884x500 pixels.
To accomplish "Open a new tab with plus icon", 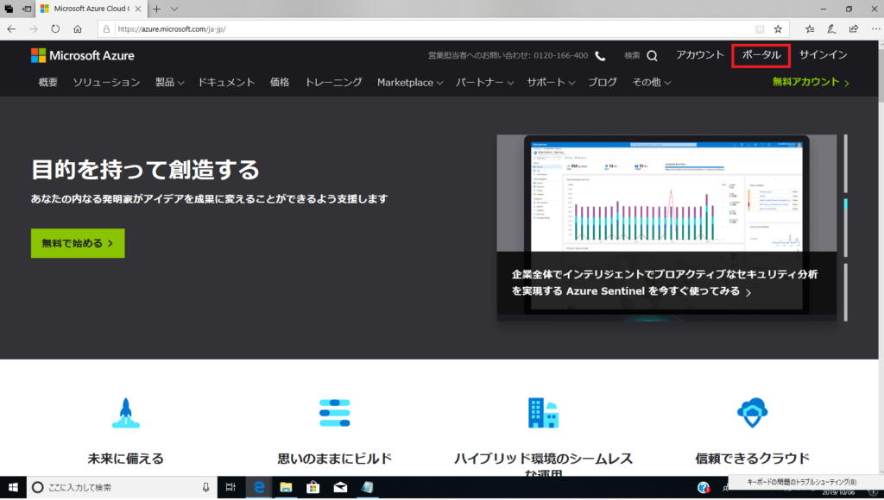I will tap(157, 9).
